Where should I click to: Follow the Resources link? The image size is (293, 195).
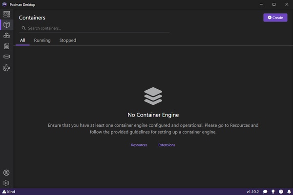pos(139,145)
